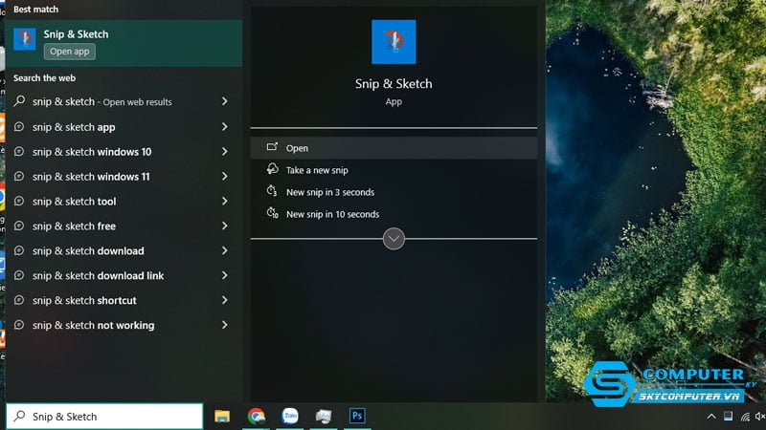Click the search icon beside snip & sketch not working
Image resolution: width=766 pixels, height=430 pixels.
[19, 325]
